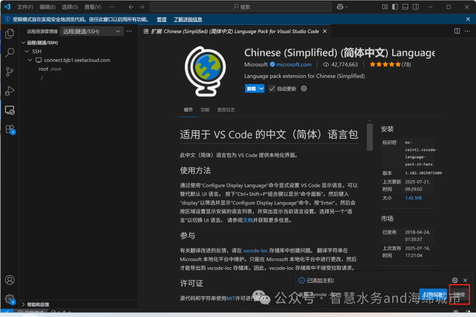This screenshot has width=476, height=317.
Task: Open the hidden menus ellipsis in menu bar
Action: (x=112, y=7)
